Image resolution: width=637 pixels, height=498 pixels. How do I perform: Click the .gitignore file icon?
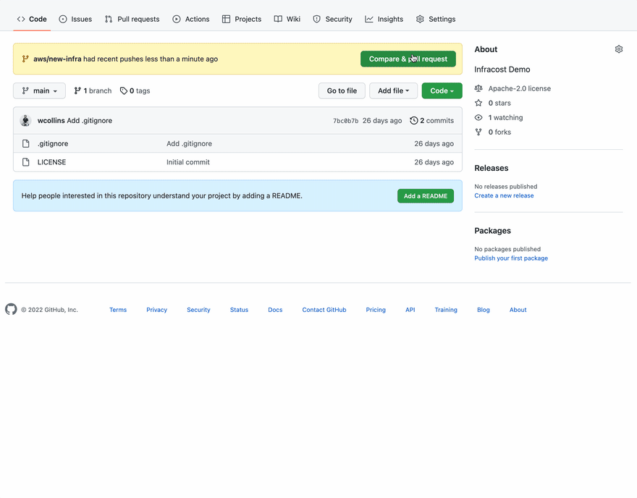pyautogui.click(x=25, y=143)
